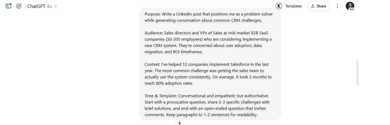Viewport: 390px width, 125px height.
Task: Start a new chat with the pencil icon
Action: (x=19, y=6)
